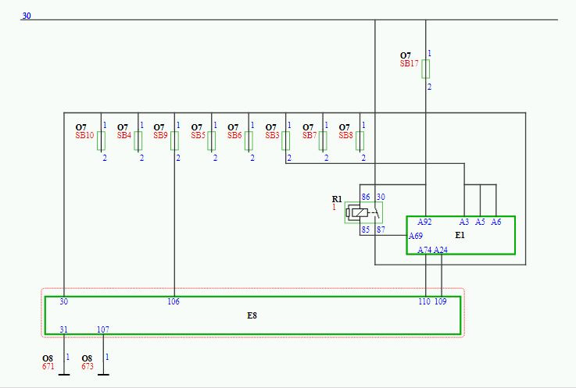Click the red SB17 label
576x388 pixels.
(409, 63)
